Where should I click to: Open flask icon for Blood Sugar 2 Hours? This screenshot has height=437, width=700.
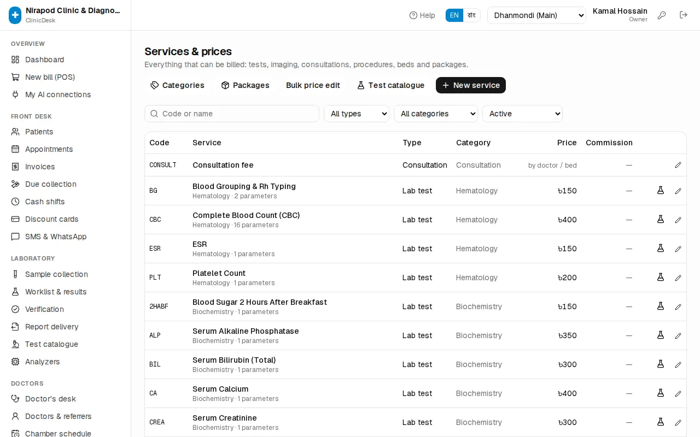661,306
